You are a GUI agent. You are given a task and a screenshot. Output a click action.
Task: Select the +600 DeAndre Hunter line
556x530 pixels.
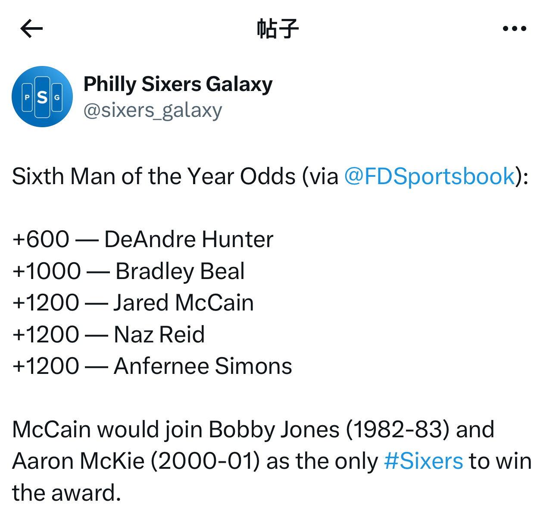coord(143,239)
